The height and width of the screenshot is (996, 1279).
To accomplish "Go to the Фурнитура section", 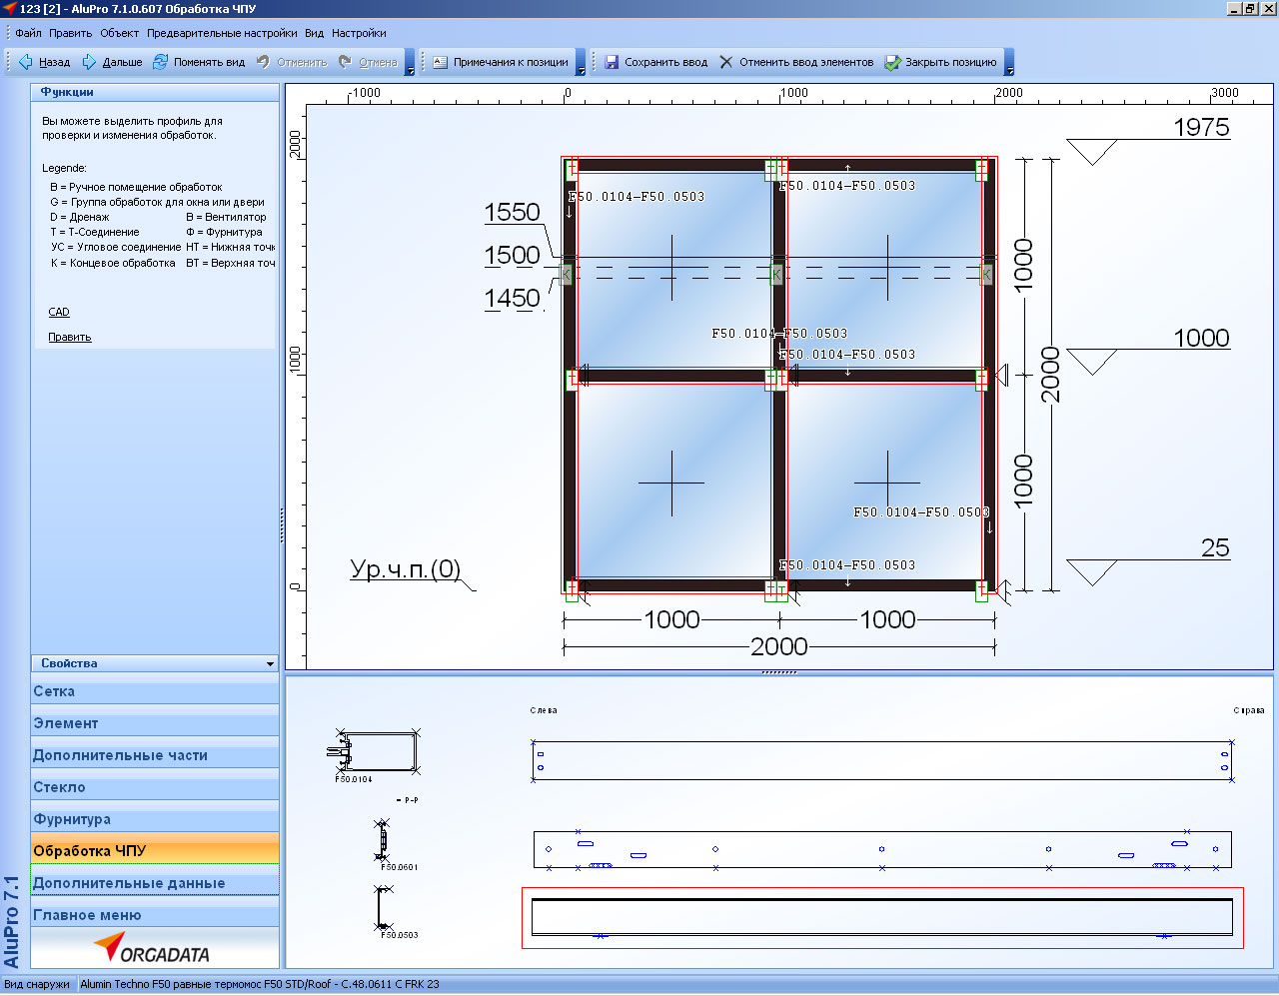I will 72,819.
